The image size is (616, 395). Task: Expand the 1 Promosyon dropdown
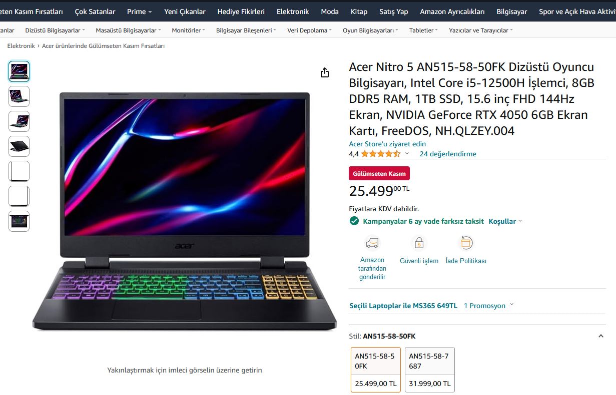pyautogui.click(x=488, y=306)
